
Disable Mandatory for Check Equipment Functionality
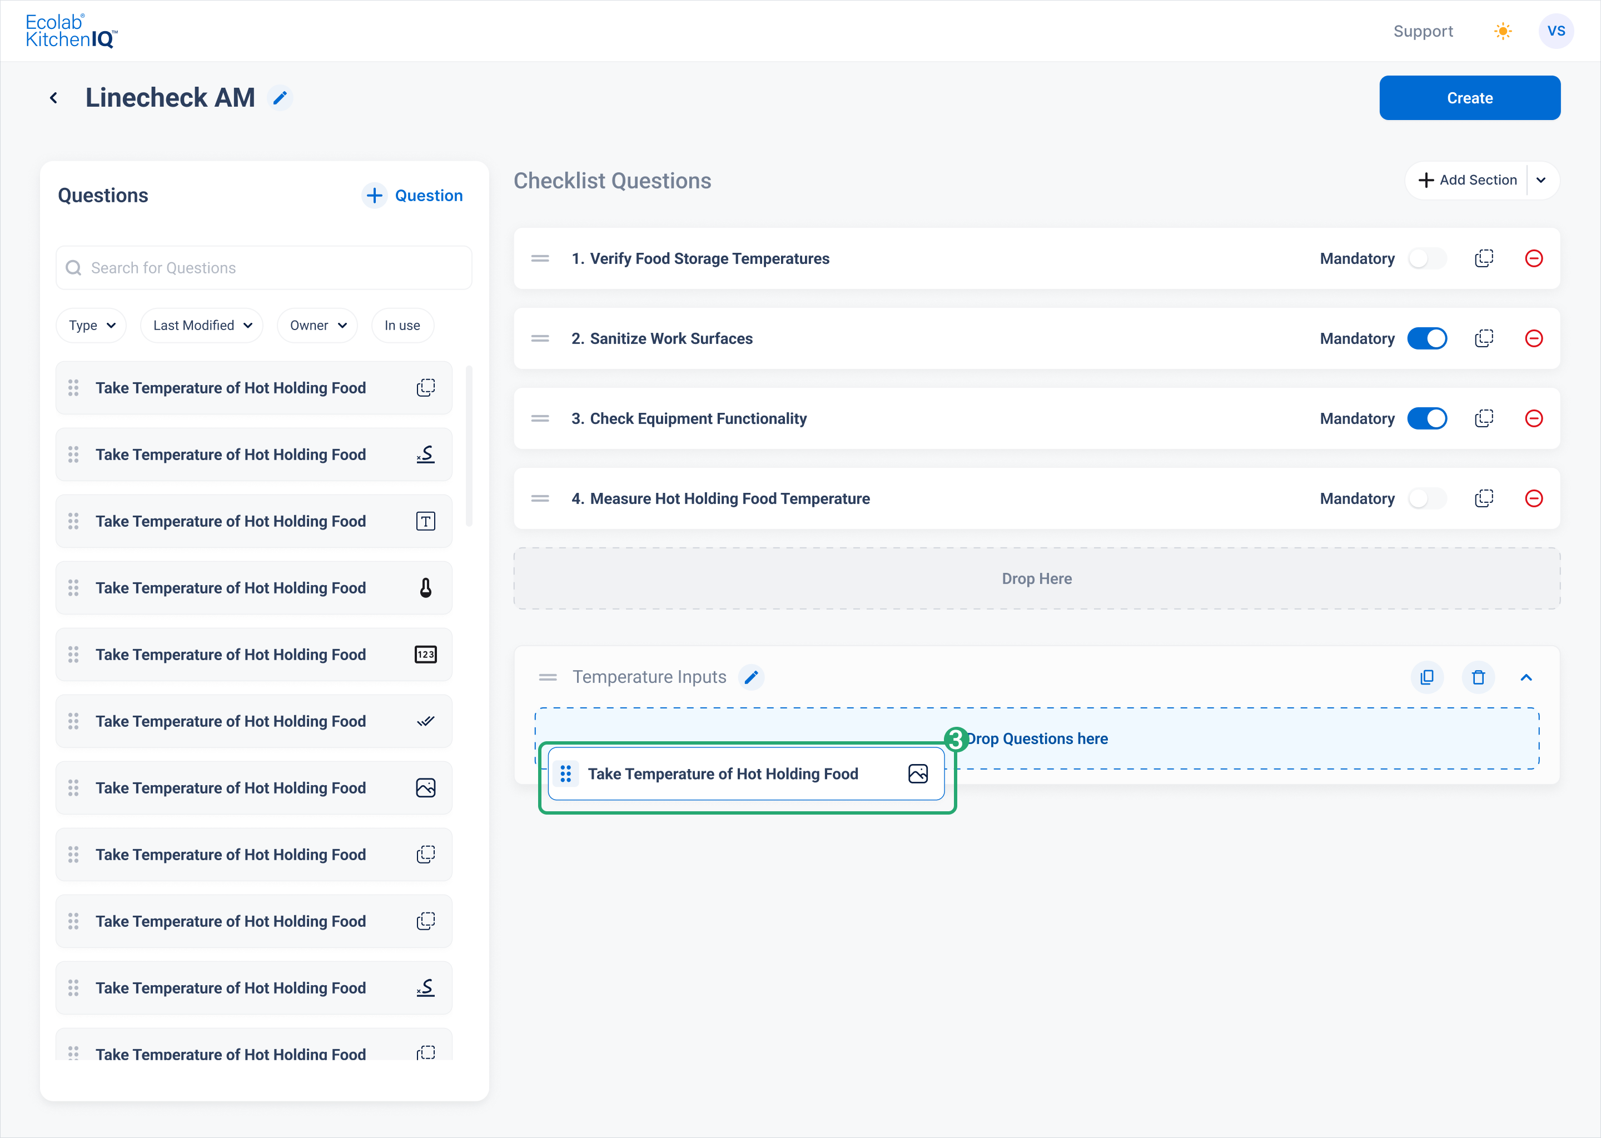[x=1427, y=418]
